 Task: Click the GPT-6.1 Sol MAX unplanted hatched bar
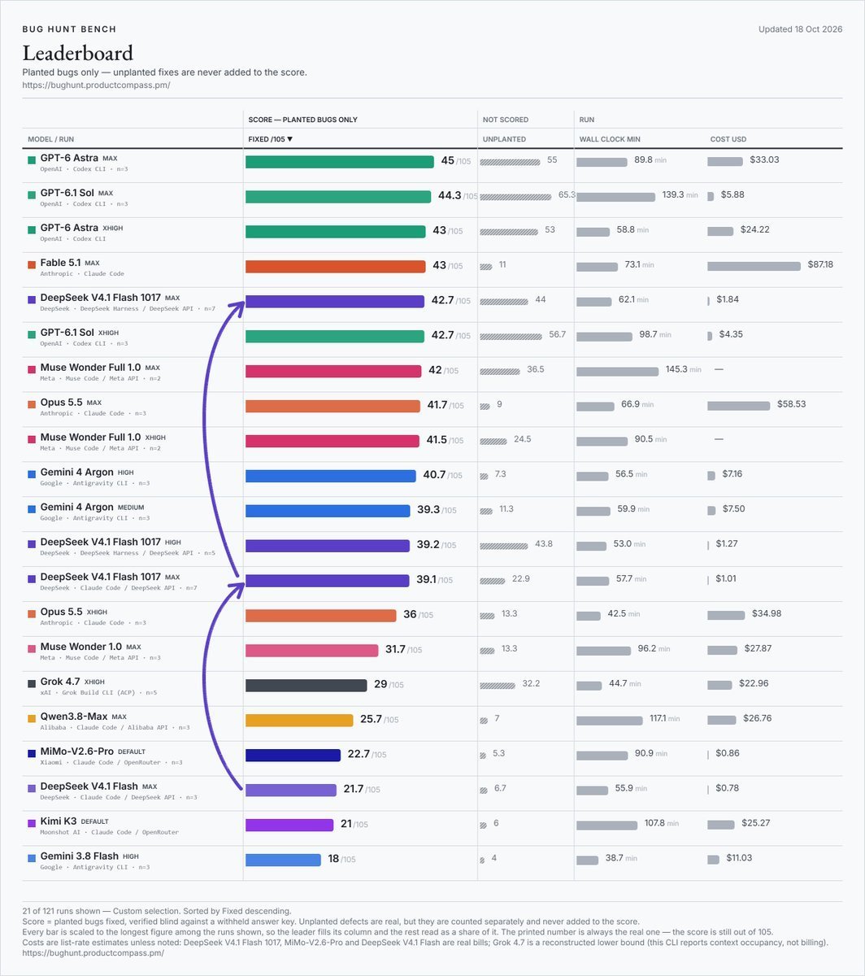pyautogui.click(x=515, y=197)
